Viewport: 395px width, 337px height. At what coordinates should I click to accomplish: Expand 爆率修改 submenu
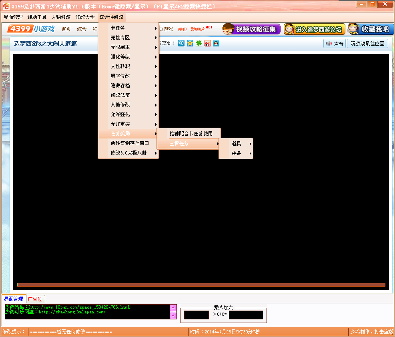point(128,76)
